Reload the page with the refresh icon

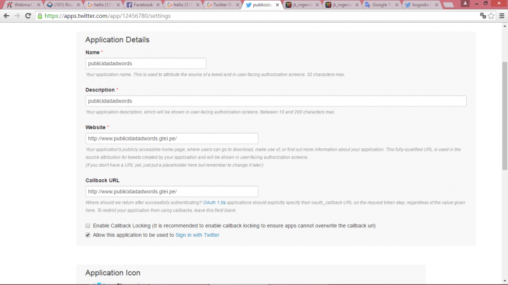click(x=28, y=15)
